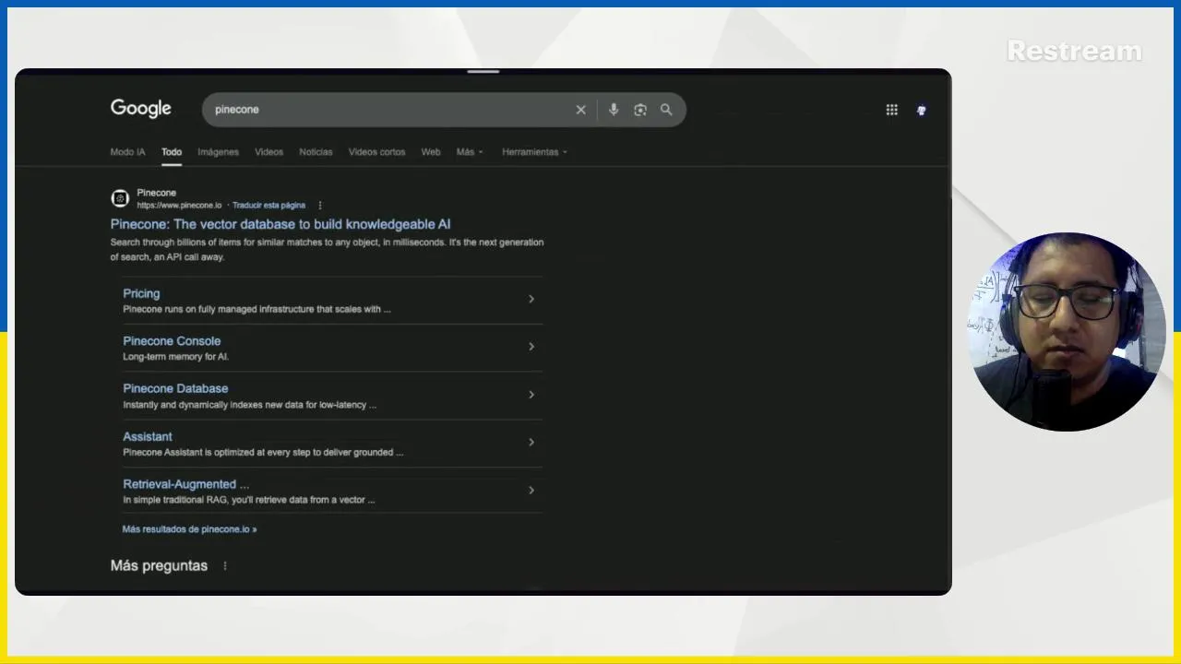Switch to Videos tab
The width and height of the screenshot is (1181, 664).
click(268, 152)
